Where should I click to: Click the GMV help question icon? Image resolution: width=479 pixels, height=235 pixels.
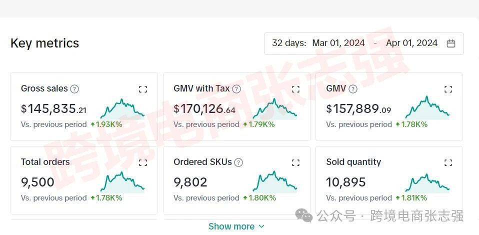353,89
